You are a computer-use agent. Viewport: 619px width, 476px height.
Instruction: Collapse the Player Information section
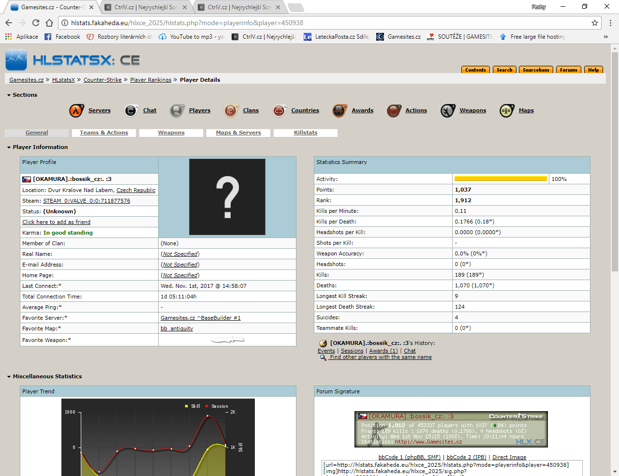click(8, 147)
